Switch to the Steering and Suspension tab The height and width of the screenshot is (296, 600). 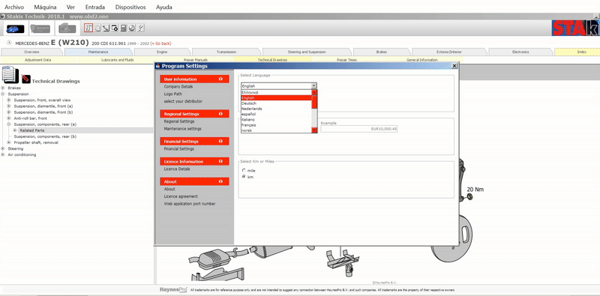click(x=307, y=52)
